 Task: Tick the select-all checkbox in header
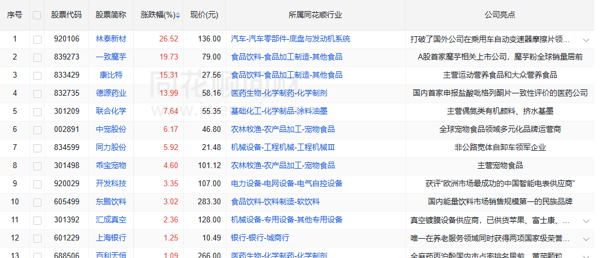(37, 15)
